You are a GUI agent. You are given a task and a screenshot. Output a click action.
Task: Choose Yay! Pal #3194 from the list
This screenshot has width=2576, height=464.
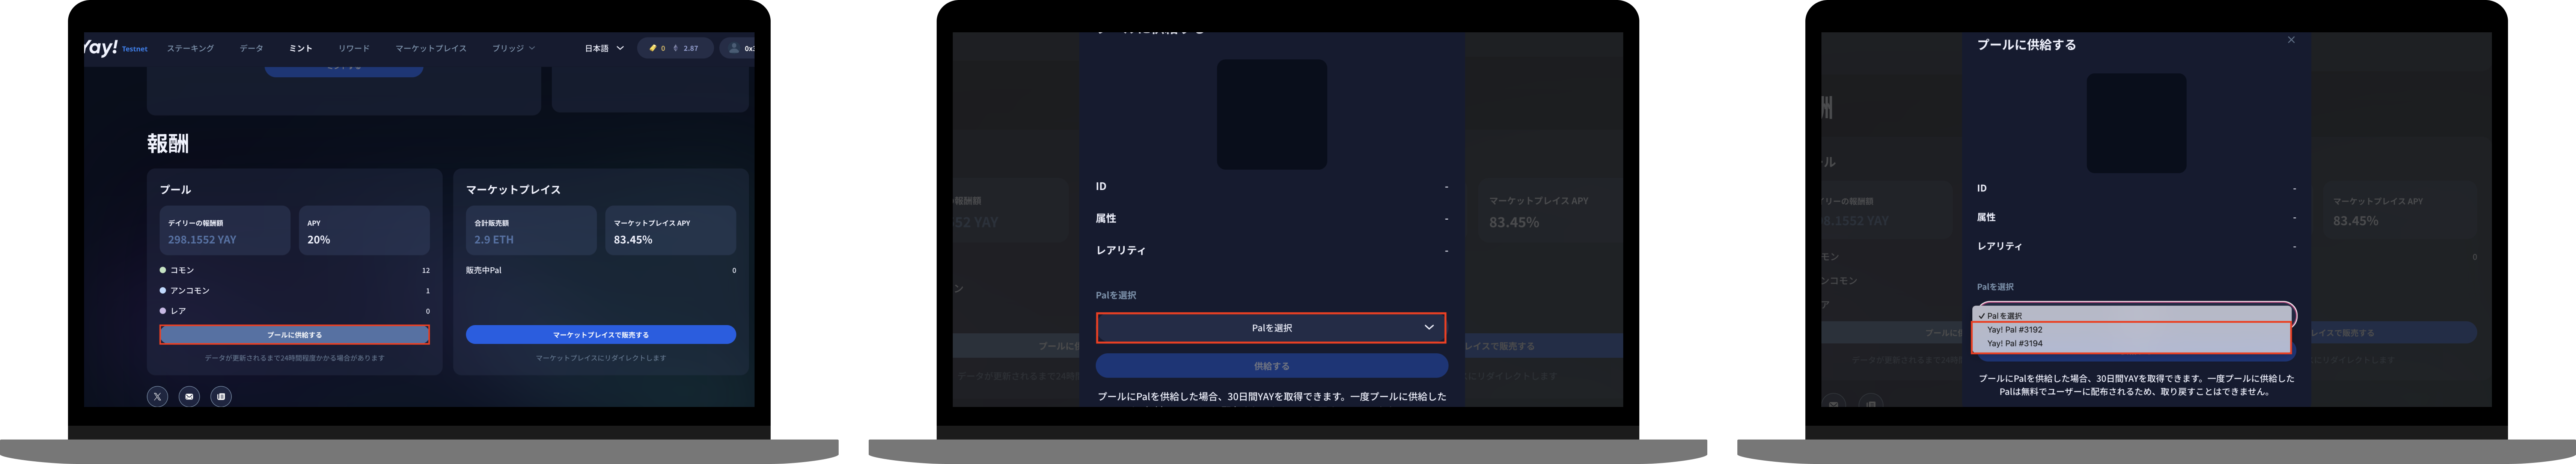coord(2131,344)
